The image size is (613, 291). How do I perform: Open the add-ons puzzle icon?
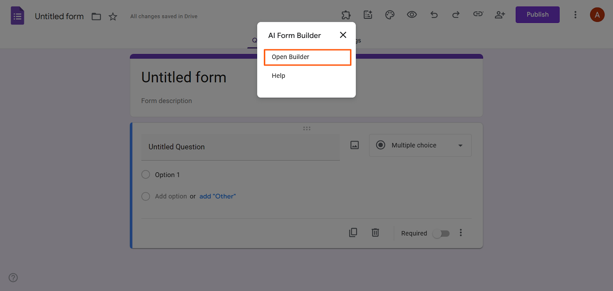coord(346,15)
